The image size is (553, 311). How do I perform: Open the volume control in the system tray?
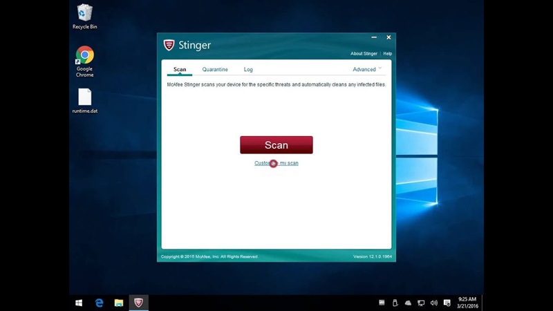pyautogui.click(x=434, y=303)
